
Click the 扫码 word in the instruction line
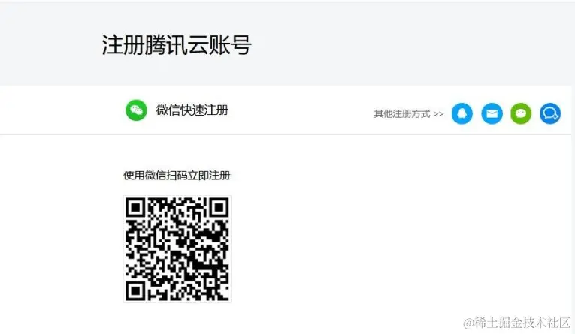coord(177,176)
